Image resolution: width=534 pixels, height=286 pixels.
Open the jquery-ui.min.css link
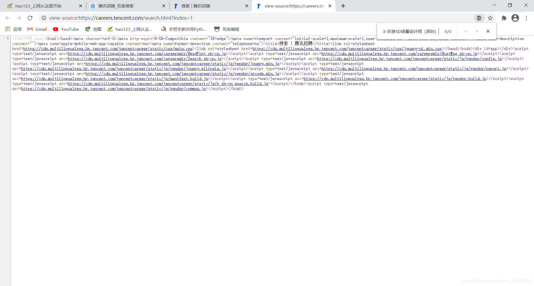[x=347, y=49]
